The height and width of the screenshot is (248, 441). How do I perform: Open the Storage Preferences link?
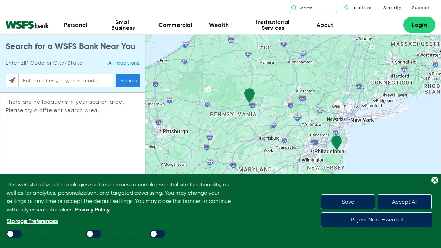tap(32, 221)
